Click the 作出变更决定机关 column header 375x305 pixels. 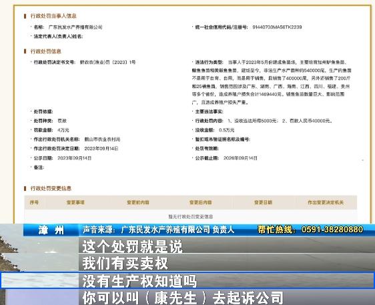tap(326, 202)
